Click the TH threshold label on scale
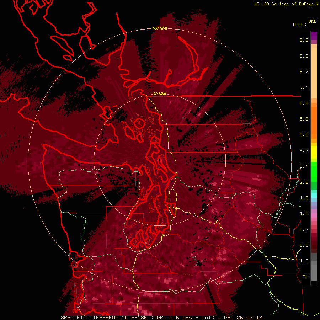 point(305,277)
